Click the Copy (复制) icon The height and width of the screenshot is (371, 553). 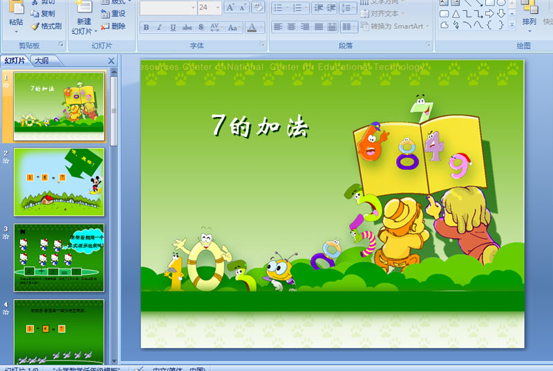(35, 13)
